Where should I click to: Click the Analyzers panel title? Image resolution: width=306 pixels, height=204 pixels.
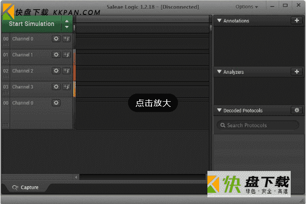(x=233, y=72)
